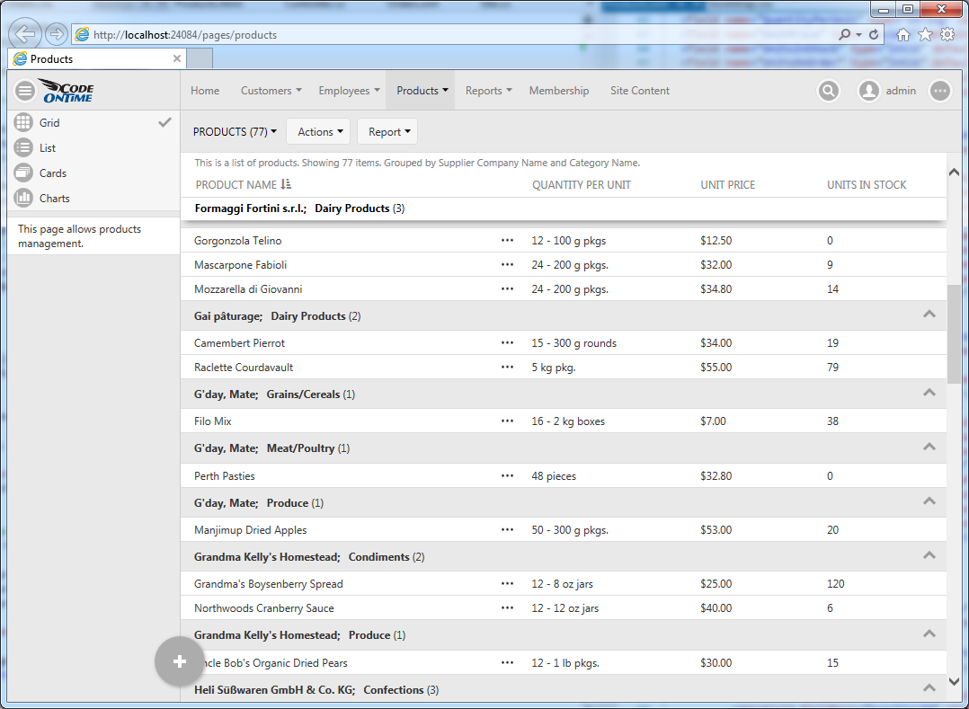Collapse the G'day, Mate Meat/Poultry group

point(929,448)
